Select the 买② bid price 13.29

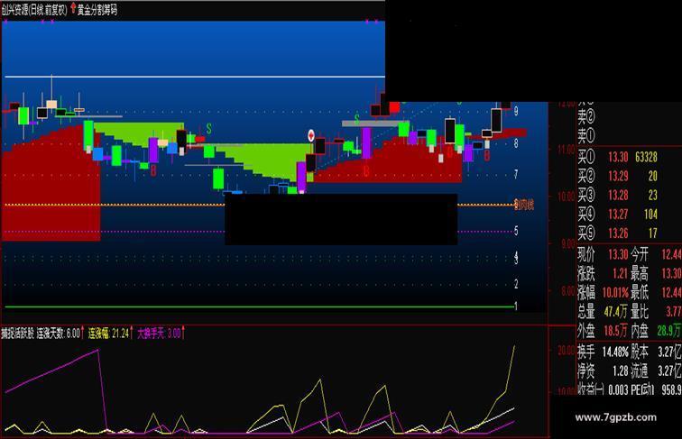click(x=618, y=176)
